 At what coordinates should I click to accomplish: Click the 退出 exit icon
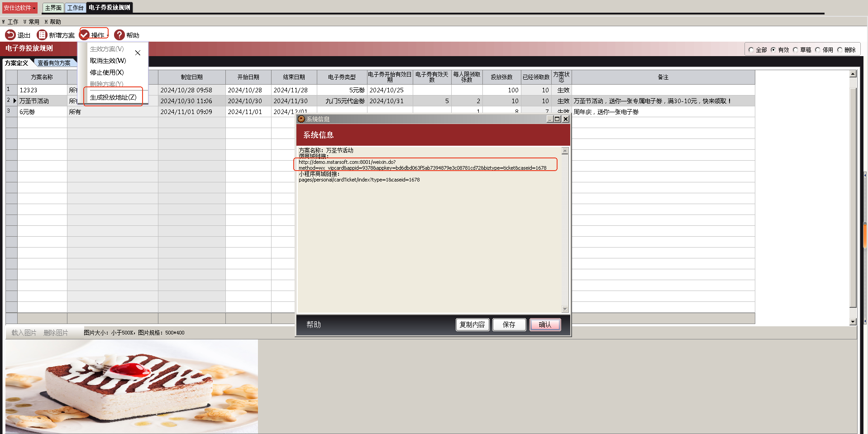click(10, 35)
